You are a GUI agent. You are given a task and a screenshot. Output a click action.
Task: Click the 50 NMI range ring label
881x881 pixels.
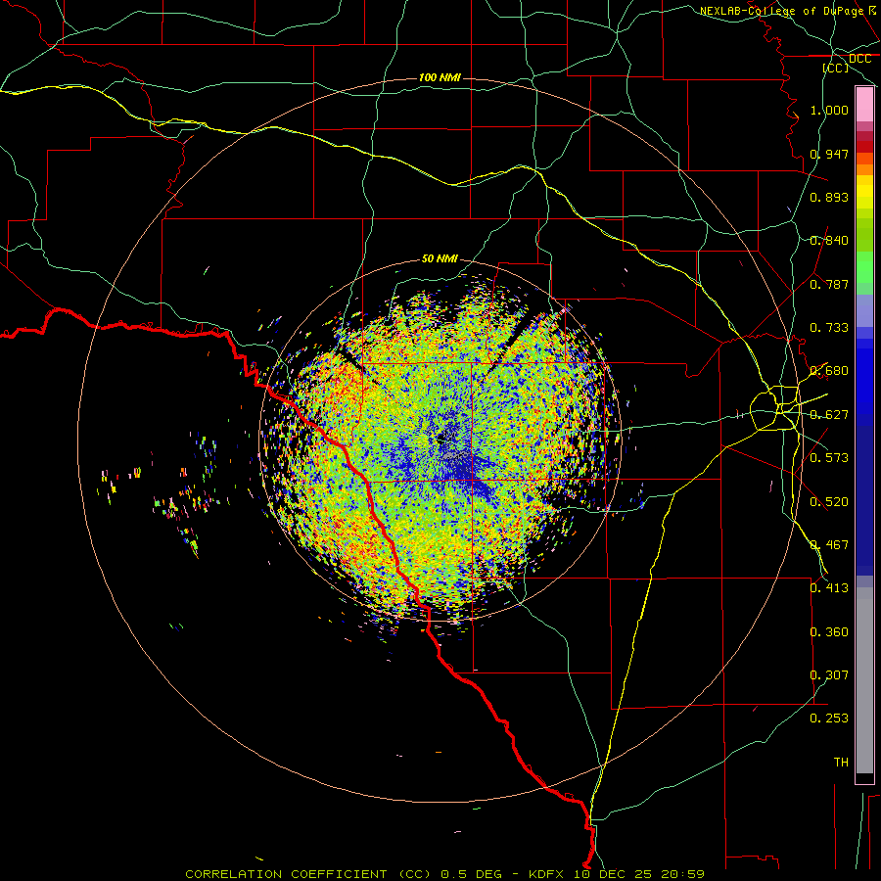[440, 258]
